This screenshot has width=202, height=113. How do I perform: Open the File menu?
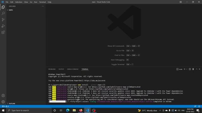(x=7, y=2)
